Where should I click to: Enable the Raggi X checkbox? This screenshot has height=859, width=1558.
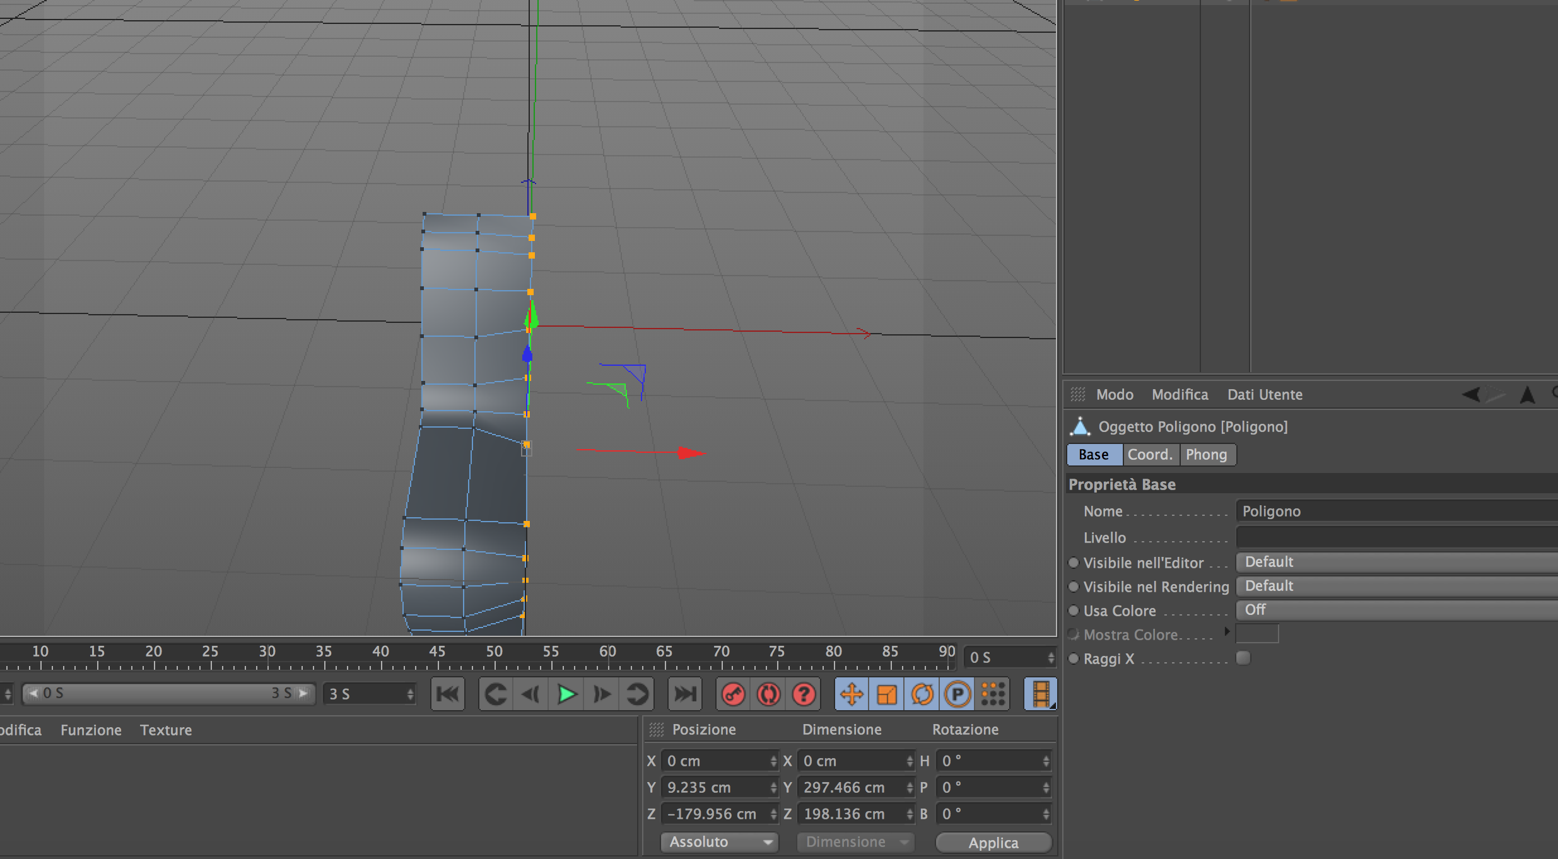1243,658
